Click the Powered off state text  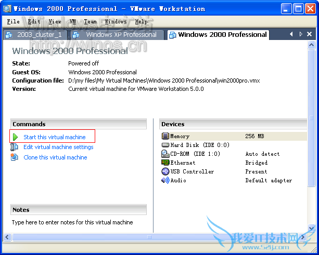84,63
